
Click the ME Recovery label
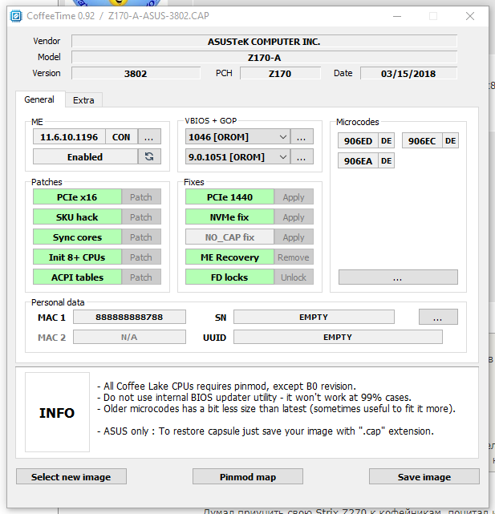(229, 257)
